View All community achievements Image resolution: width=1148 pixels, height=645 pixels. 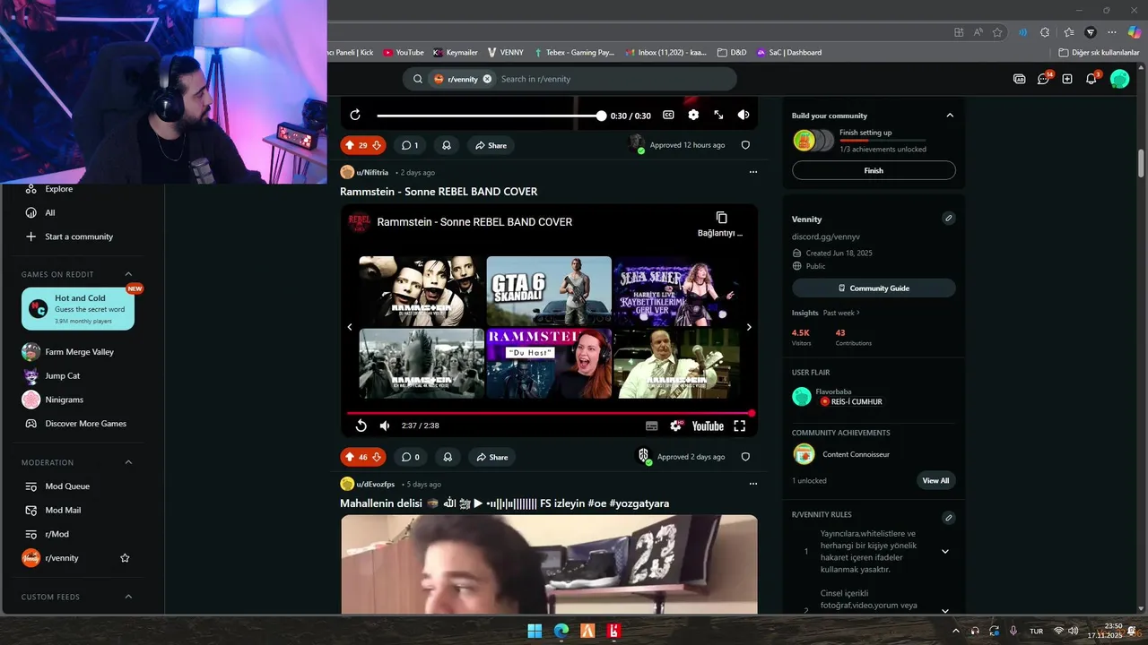pyautogui.click(x=935, y=480)
